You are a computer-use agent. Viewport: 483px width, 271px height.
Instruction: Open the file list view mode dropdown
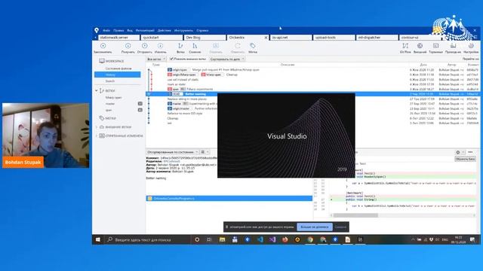coord(205,152)
